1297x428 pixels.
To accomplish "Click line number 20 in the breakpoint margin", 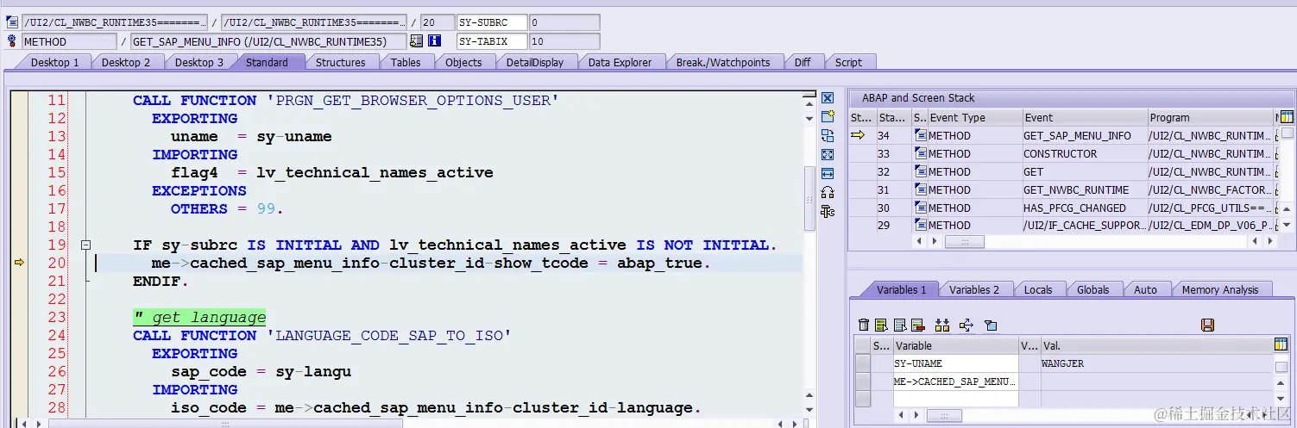I will 56,264.
